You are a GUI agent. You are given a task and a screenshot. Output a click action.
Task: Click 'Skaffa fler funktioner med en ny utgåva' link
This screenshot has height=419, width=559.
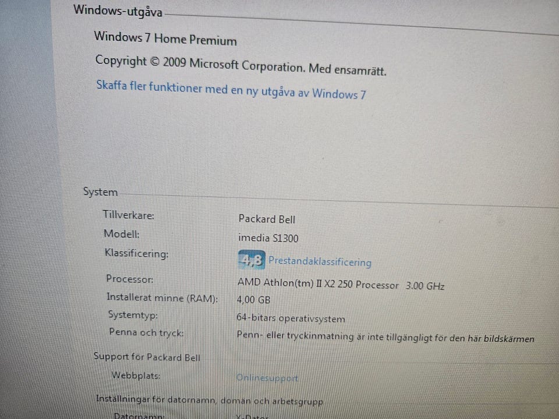(x=231, y=90)
